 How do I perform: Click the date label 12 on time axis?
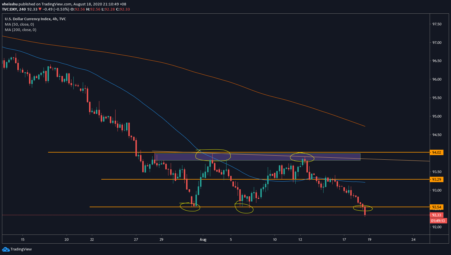(300, 240)
